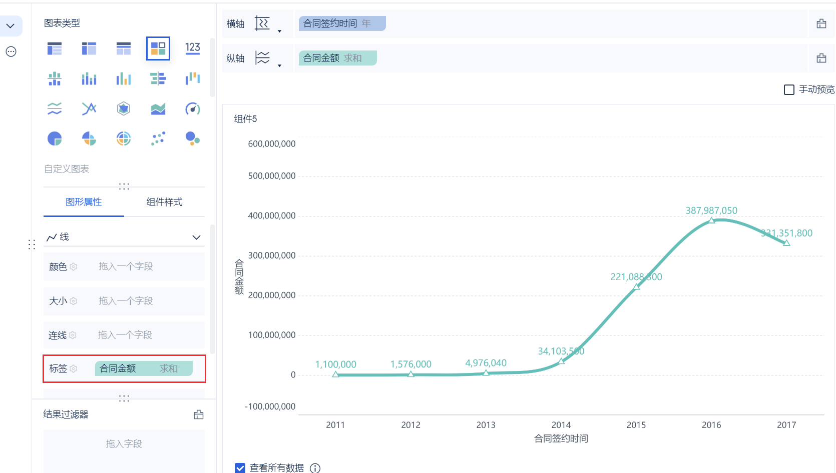
Task: Click the toolbox icon beside 结果过滤器
Action: pyautogui.click(x=199, y=414)
